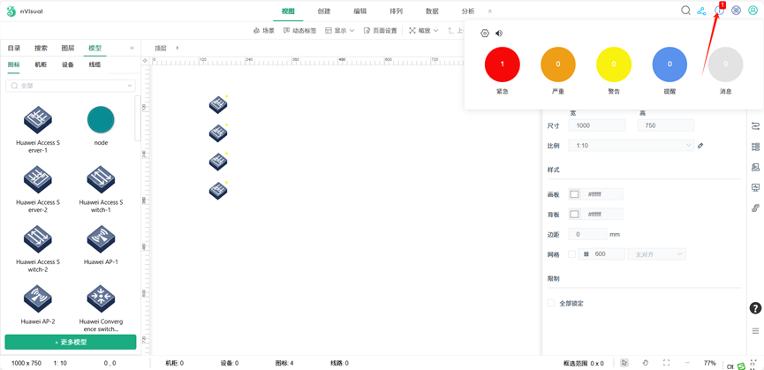Screen dimensions: 764x370
Task: Open the 全部 model filter dropdown
Action: (x=70, y=86)
